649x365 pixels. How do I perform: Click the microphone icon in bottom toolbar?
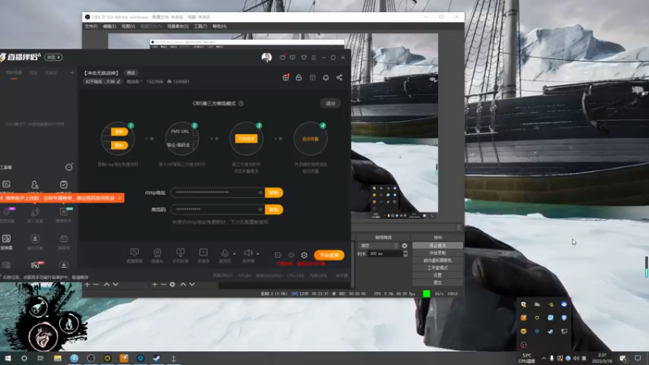pos(225,253)
